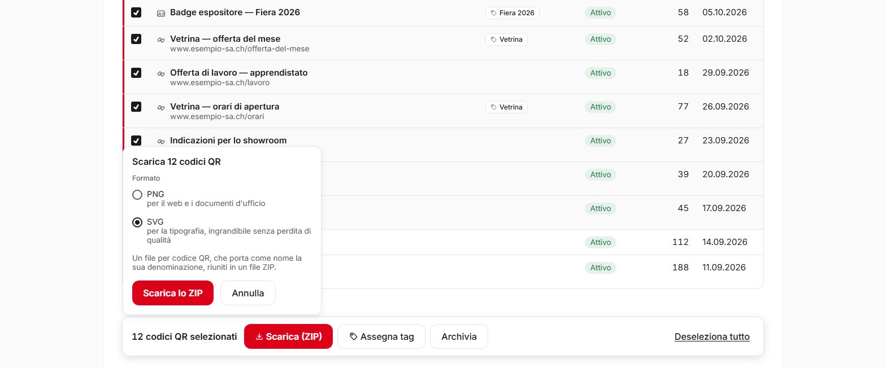Open Vetrina — orari di apertura title
The height and width of the screenshot is (368, 886).
tap(225, 107)
